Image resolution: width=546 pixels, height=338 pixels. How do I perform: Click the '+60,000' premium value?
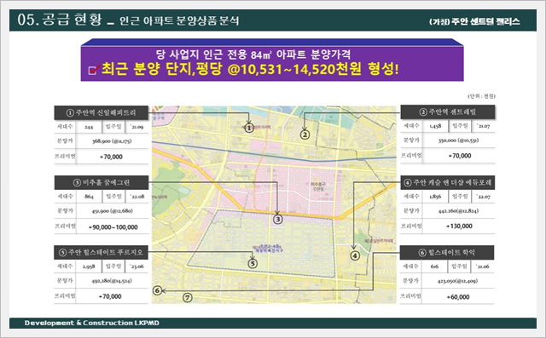[458, 297]
